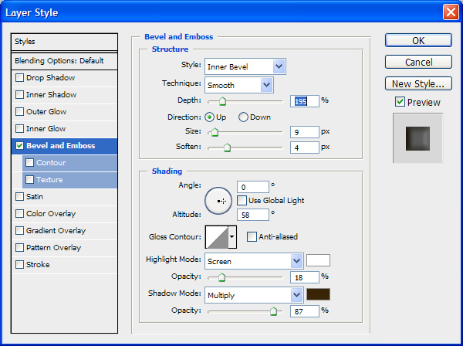Open the Contour sub-item settings
The width and height of the screenshot is (463, 346).
pos(51,163)
